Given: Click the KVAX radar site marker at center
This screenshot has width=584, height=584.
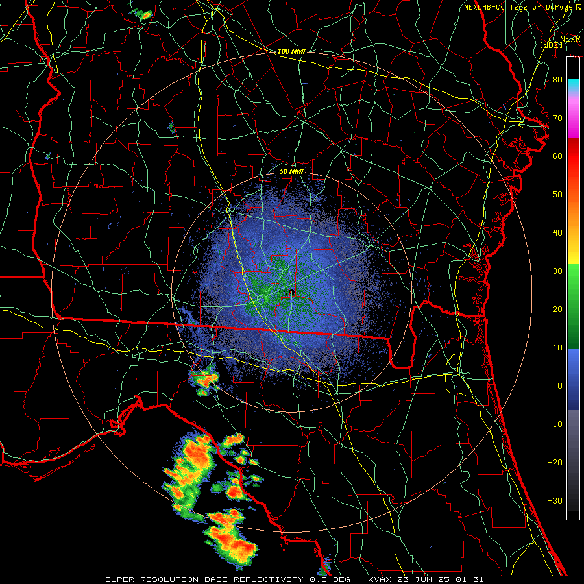Looking at the screenshot, I should 292,292.
